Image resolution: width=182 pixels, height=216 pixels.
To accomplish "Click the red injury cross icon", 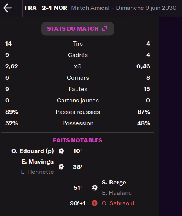I will click(x=95, y=203).
